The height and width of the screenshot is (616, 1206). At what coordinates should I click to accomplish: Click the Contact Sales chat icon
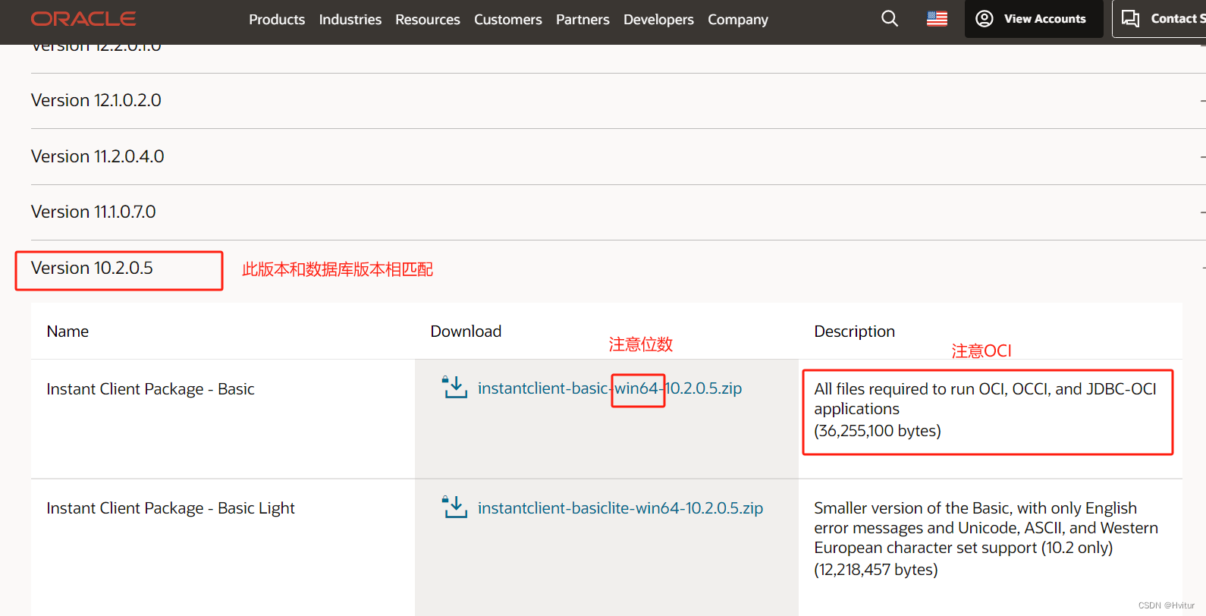[x=1130, y=19]
